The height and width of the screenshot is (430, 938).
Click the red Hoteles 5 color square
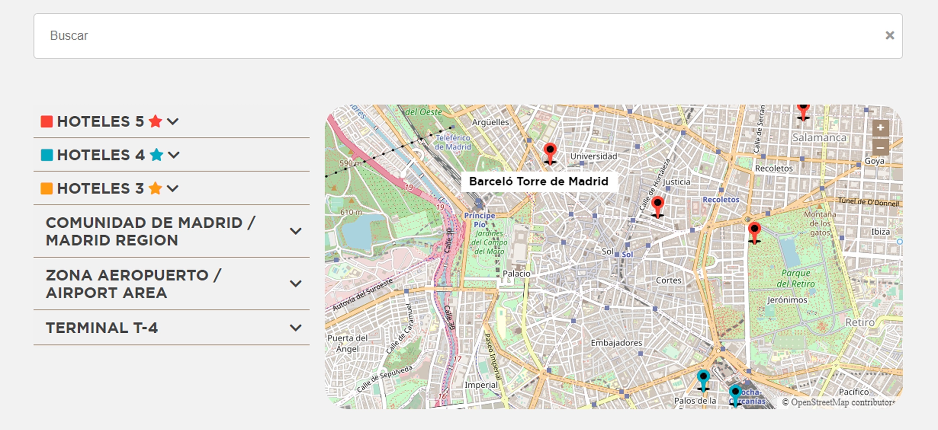(47, 121)
